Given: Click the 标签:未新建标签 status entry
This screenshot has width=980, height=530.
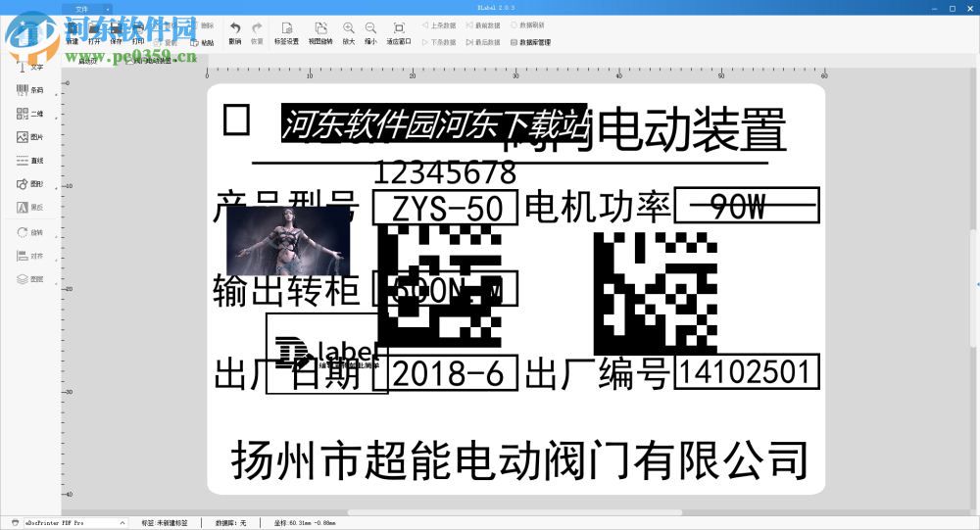Looking at the screenshot, I should point(165,522).
